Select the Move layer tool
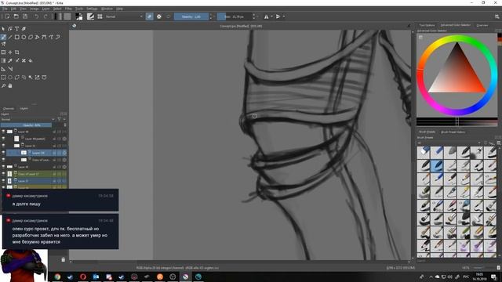Image resolution: width=502 pixels, height=282 pixels. click(x=10, y=52)
